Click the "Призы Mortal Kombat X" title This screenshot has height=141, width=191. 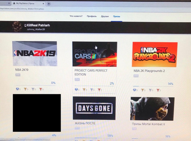pyautogui.click(x=149, y=124)
